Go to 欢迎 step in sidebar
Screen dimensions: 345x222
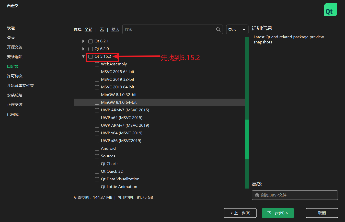(x=11, y=28)
